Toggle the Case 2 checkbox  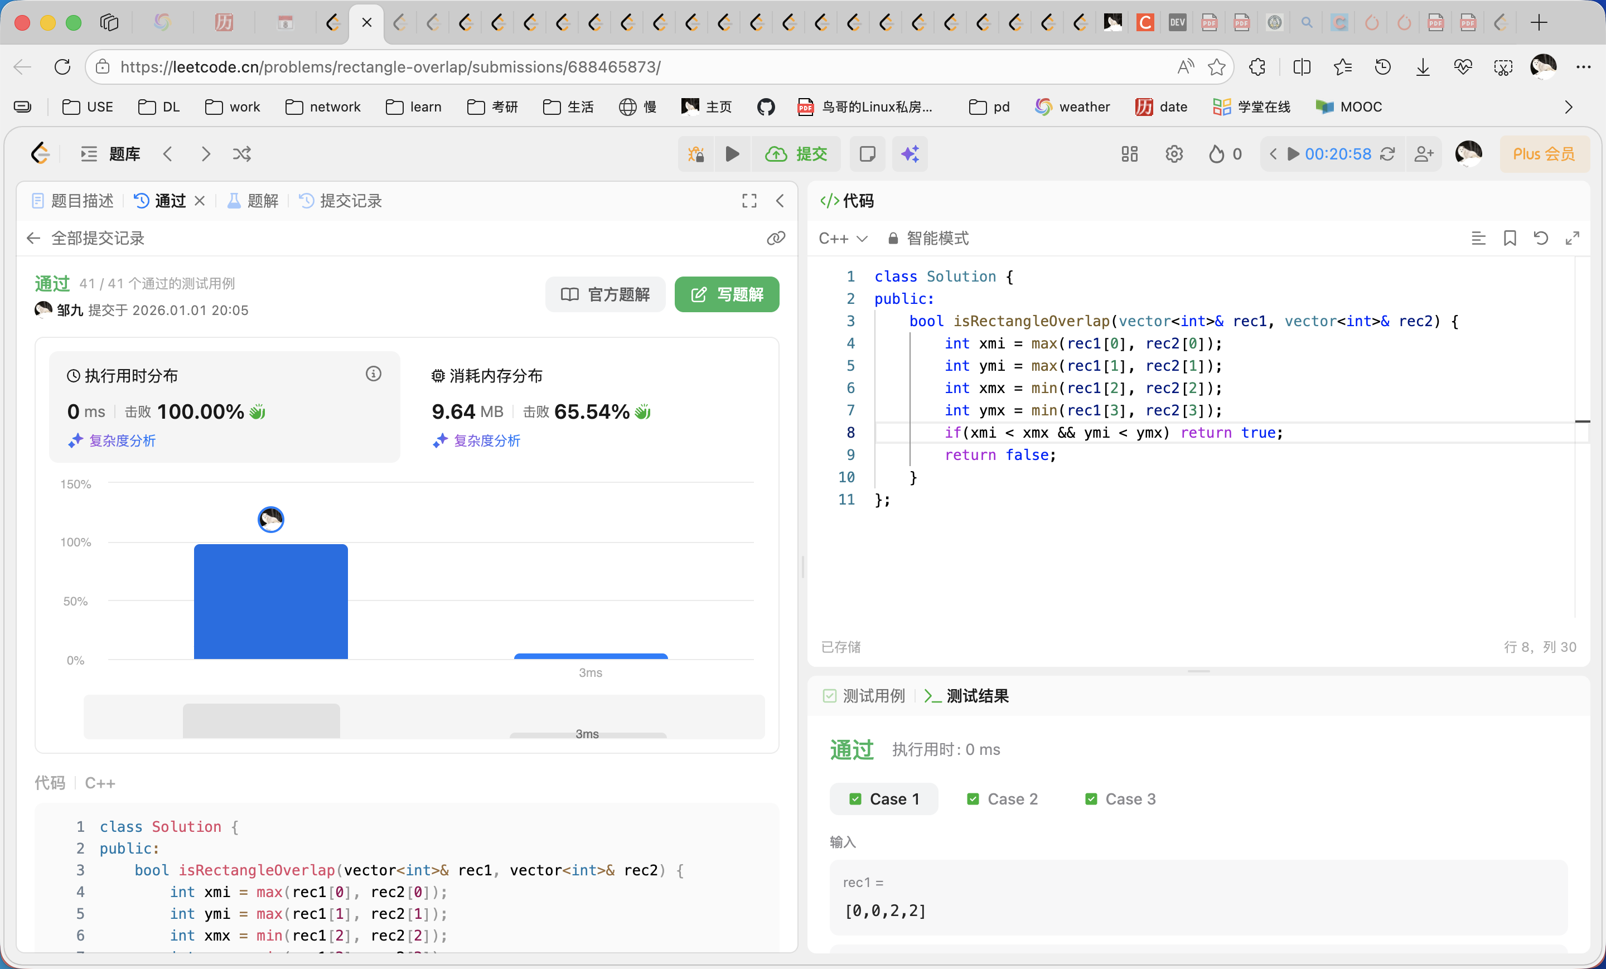click(973, 798)
